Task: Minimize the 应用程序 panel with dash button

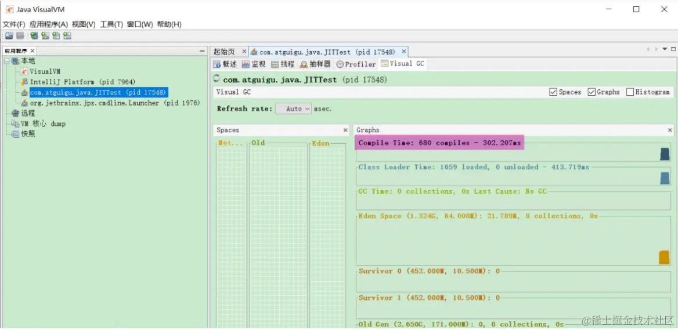Action: coord(202,51)
